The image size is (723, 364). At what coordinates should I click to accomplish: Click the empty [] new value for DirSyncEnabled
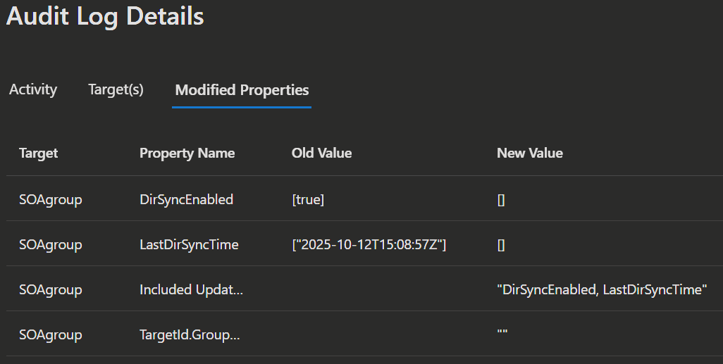[x=501, y=200]
